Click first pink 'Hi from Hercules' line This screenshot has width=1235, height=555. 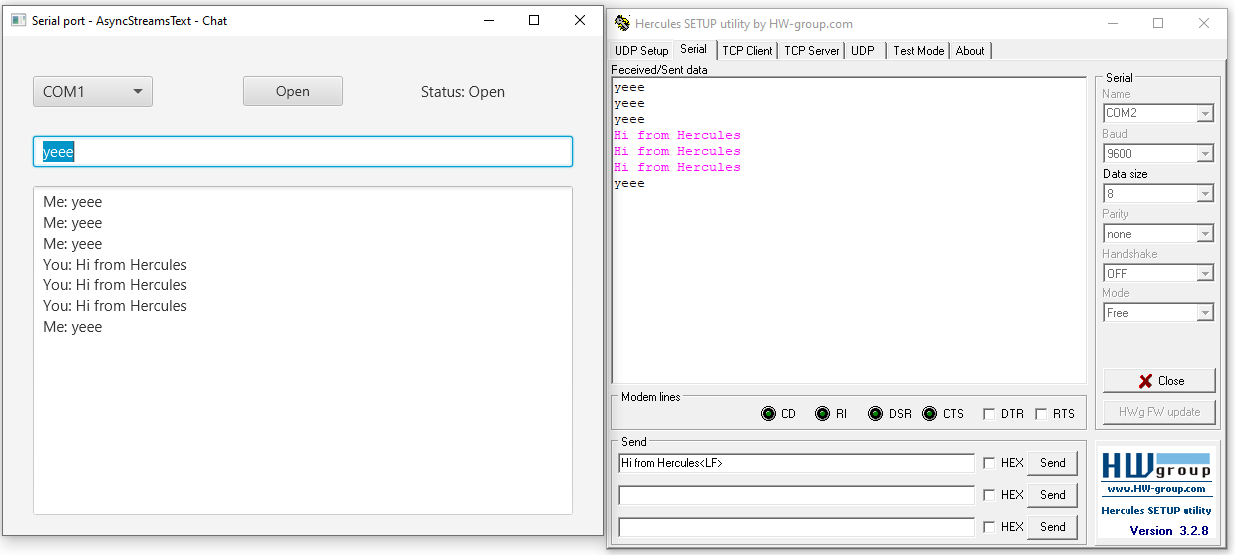coord(677,135)
